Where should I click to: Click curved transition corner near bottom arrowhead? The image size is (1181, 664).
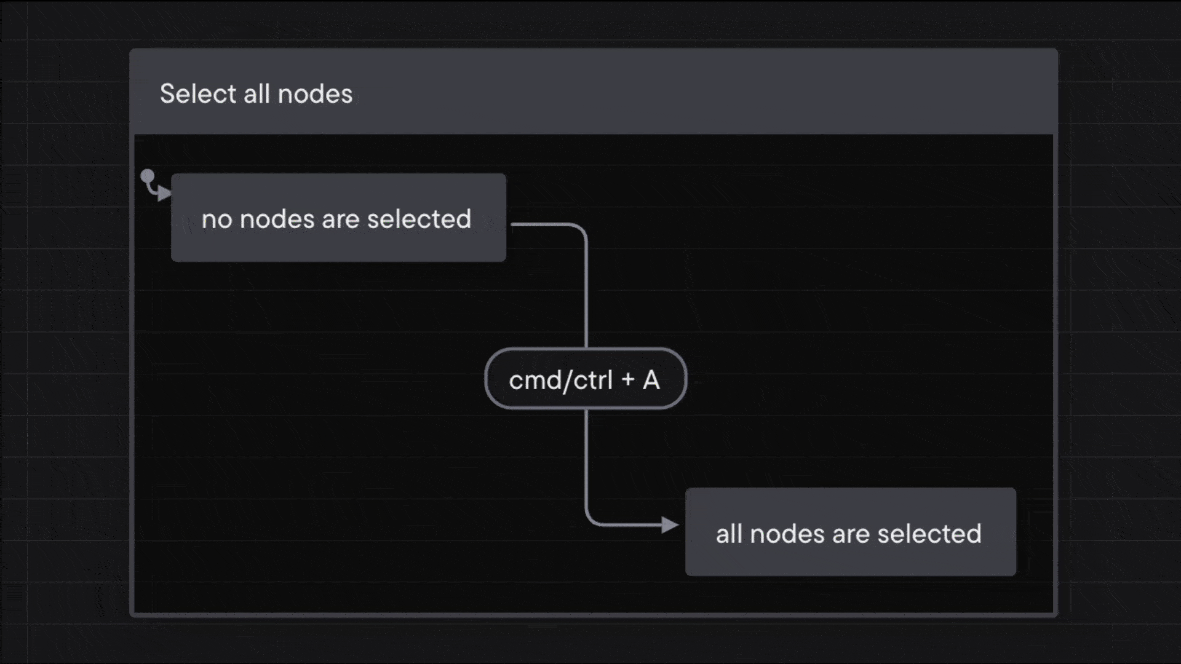(590, 520)
